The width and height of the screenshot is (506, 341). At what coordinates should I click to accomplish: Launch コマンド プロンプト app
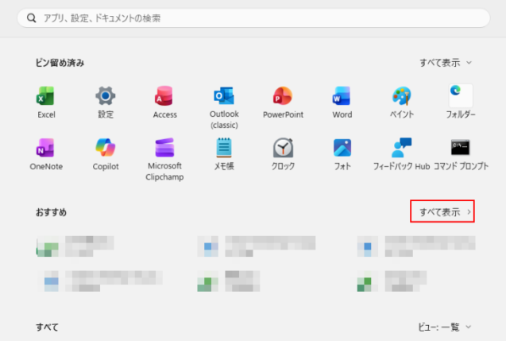pos(461,154)
